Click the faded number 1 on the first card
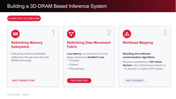Viewport: 176px width, 99px height. tap(53, 33)
